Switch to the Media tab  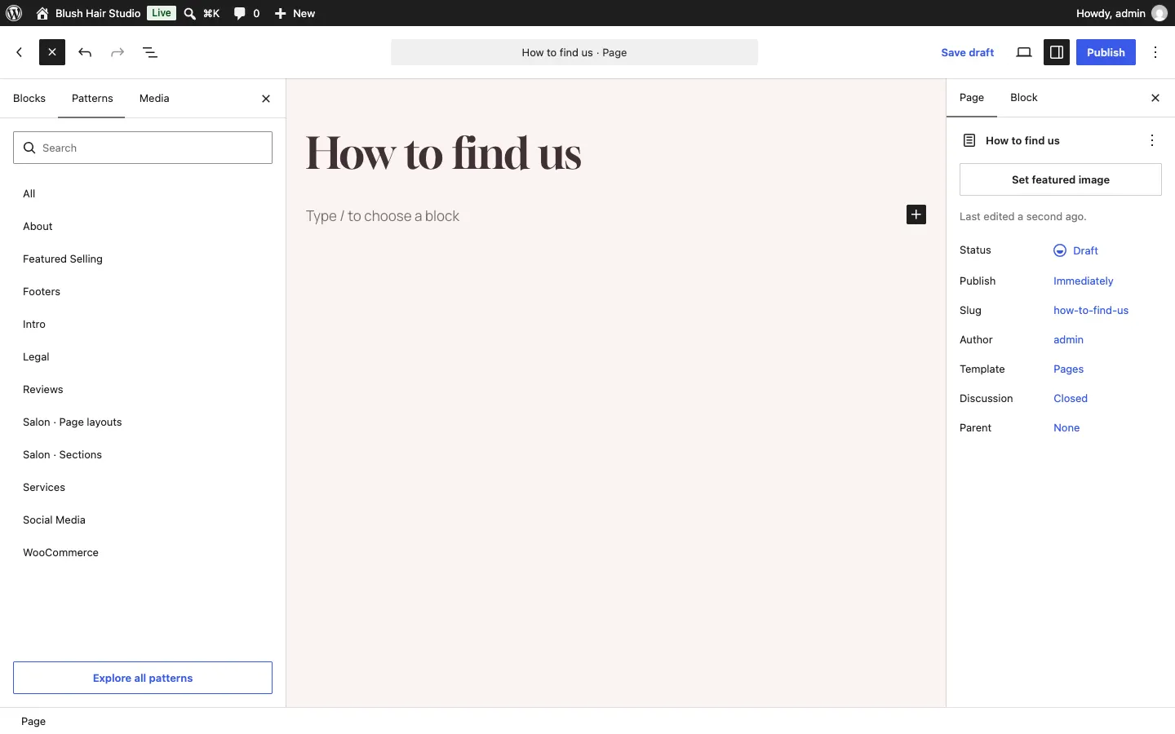point(154,99)
